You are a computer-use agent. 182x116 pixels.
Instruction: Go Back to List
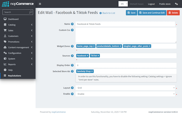(x=107, y=13)
